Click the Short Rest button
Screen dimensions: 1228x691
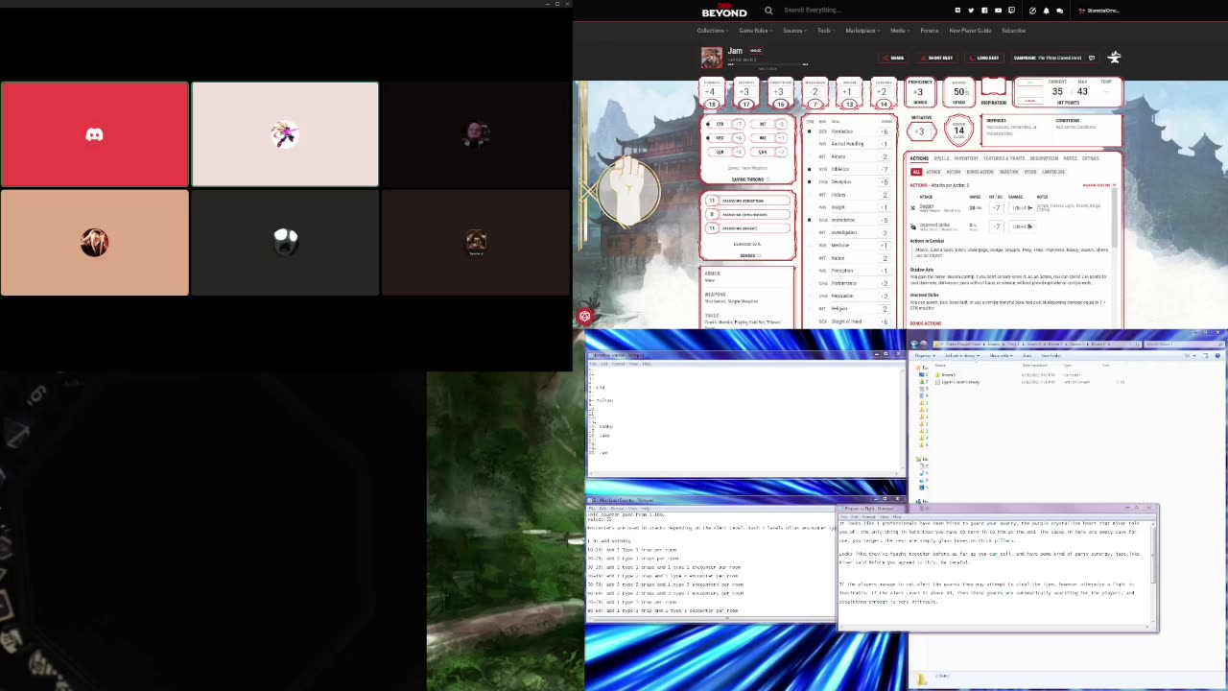pyautogui.click(x=937, y=58)
